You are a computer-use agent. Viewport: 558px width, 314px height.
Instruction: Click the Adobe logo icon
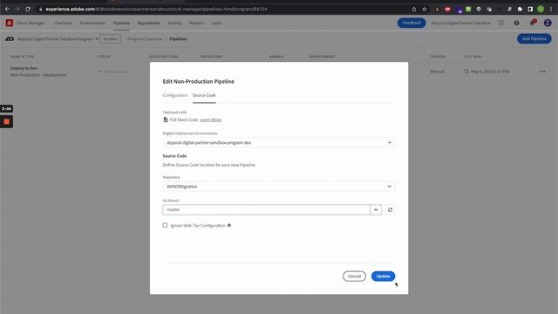[10, 23]
